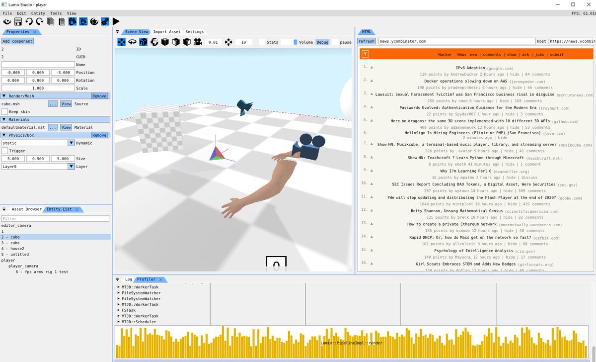Switch to the Asset Browser tab
Viewport: 596px width, 362px height.
pyautogui.click(x=27, y=209)
